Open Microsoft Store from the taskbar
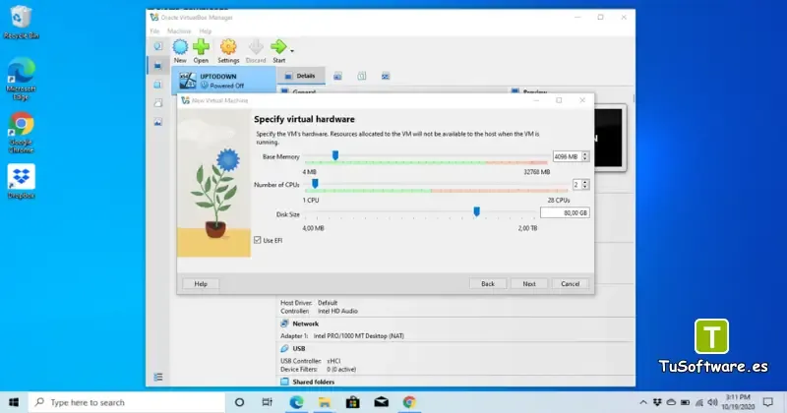 352,402
